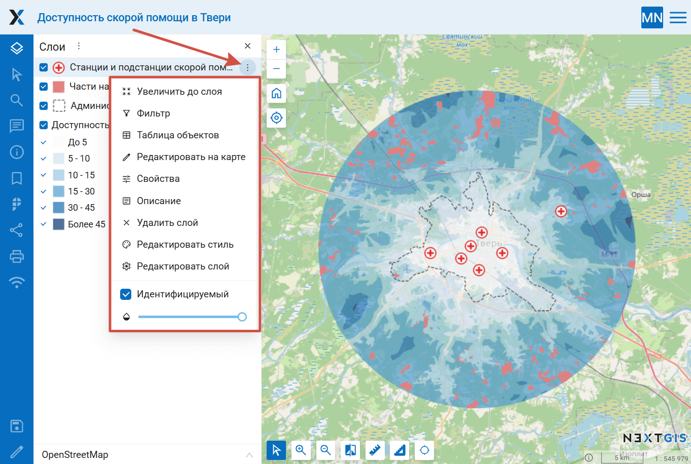Click the 30 - 45 legend color swatch

pos(59,208)
